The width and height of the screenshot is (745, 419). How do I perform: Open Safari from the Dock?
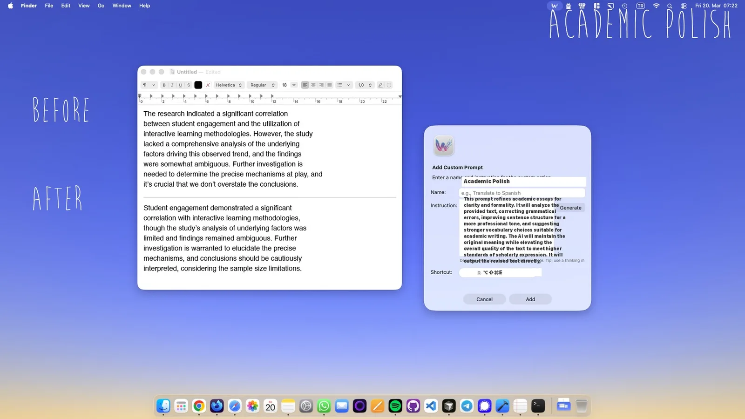[235, 406]
